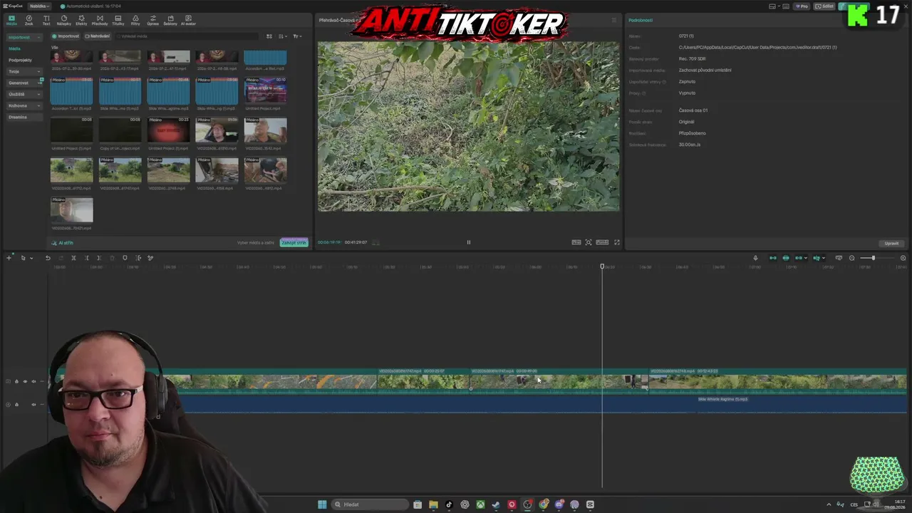This screenshot has width=912, height=513.
Task: Click the voiceover microphone icon
Action: pos(755,258)
